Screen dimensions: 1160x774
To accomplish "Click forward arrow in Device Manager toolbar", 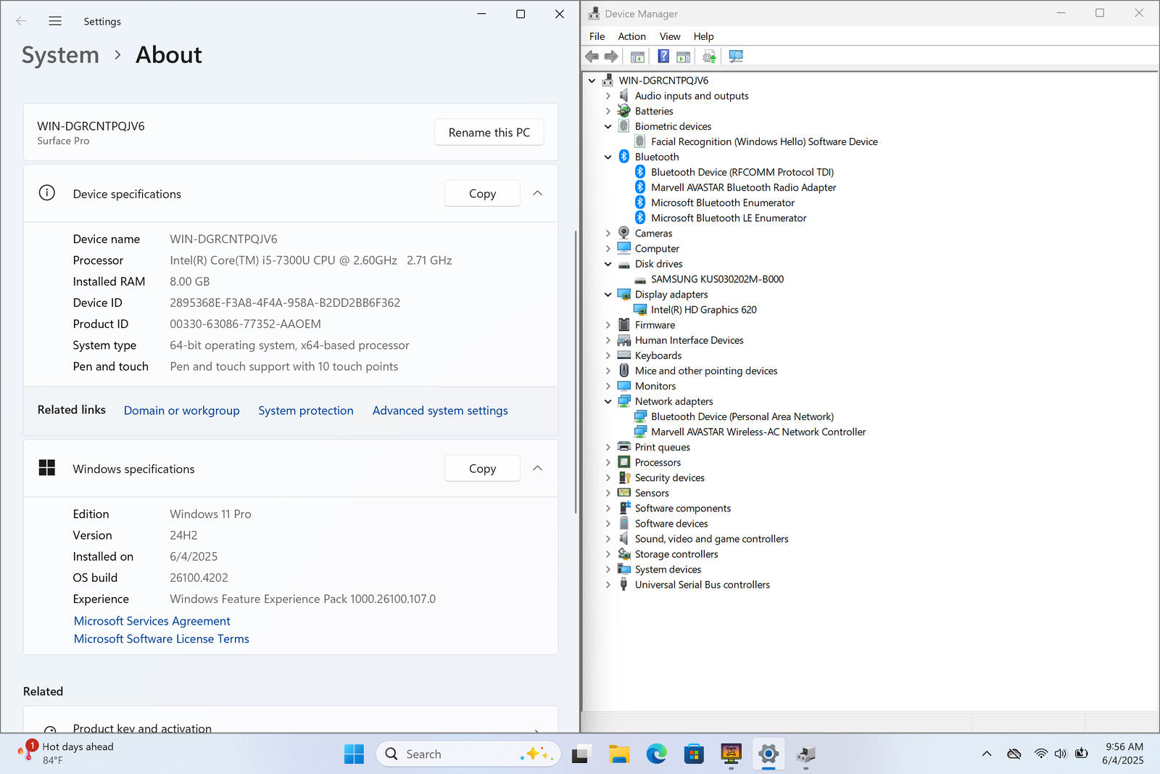I will point(611,57).
